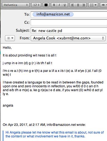Open the Helvetica font dropdown

16,5
